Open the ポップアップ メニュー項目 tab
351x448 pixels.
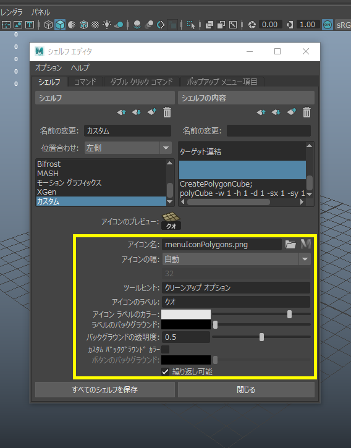point(222,82)
